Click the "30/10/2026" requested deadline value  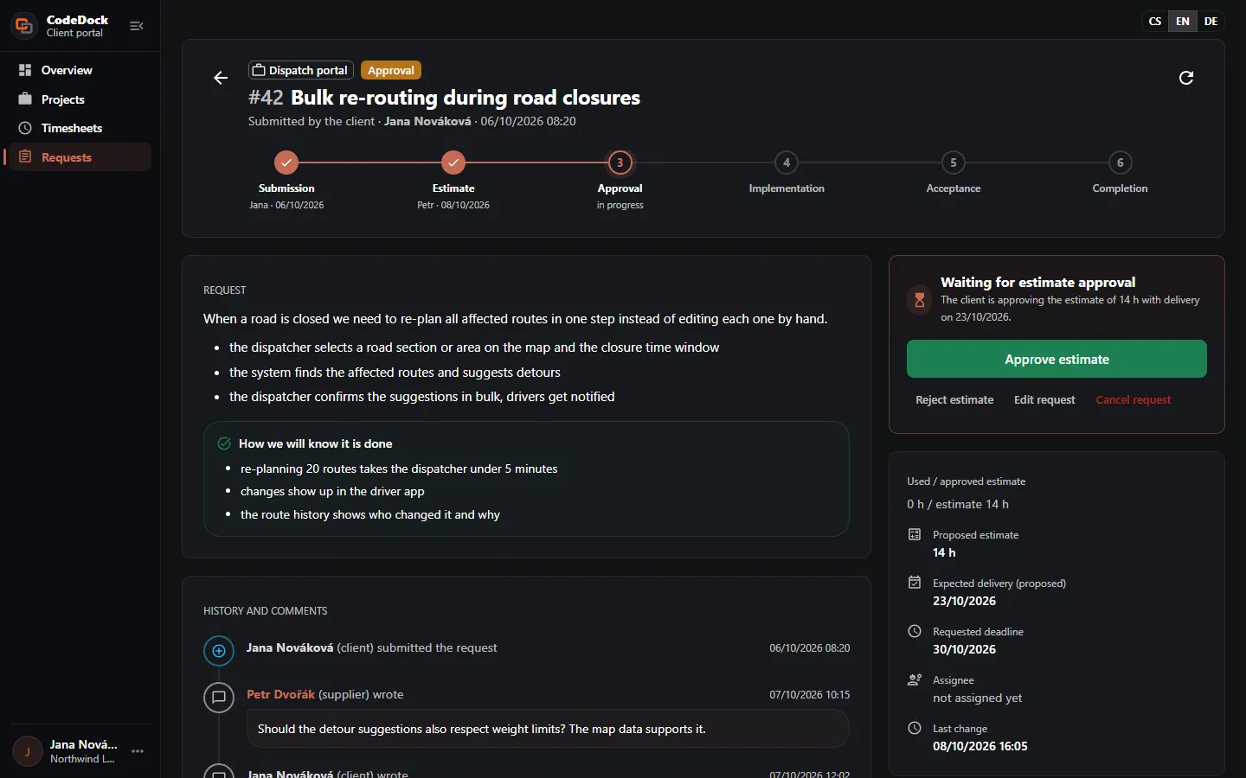pyautogui.click(x=964, y=649)
